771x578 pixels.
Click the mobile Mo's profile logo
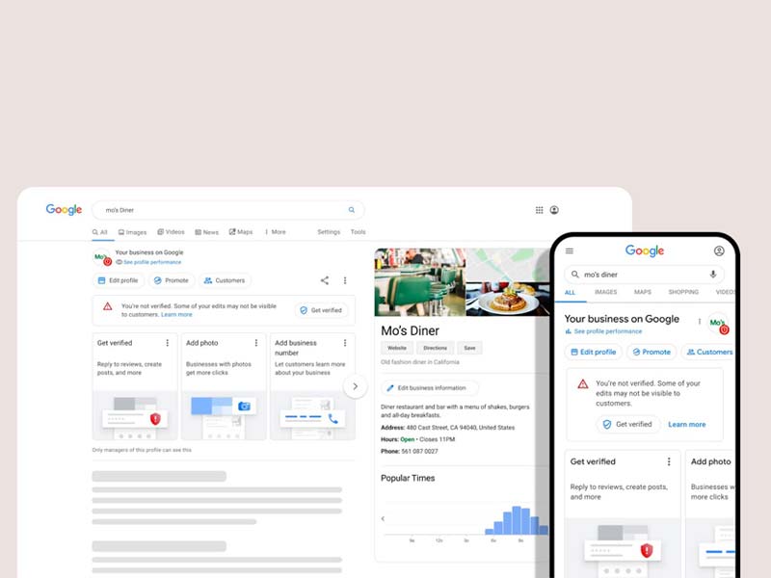pyautogui.click(x=718, y=324)
